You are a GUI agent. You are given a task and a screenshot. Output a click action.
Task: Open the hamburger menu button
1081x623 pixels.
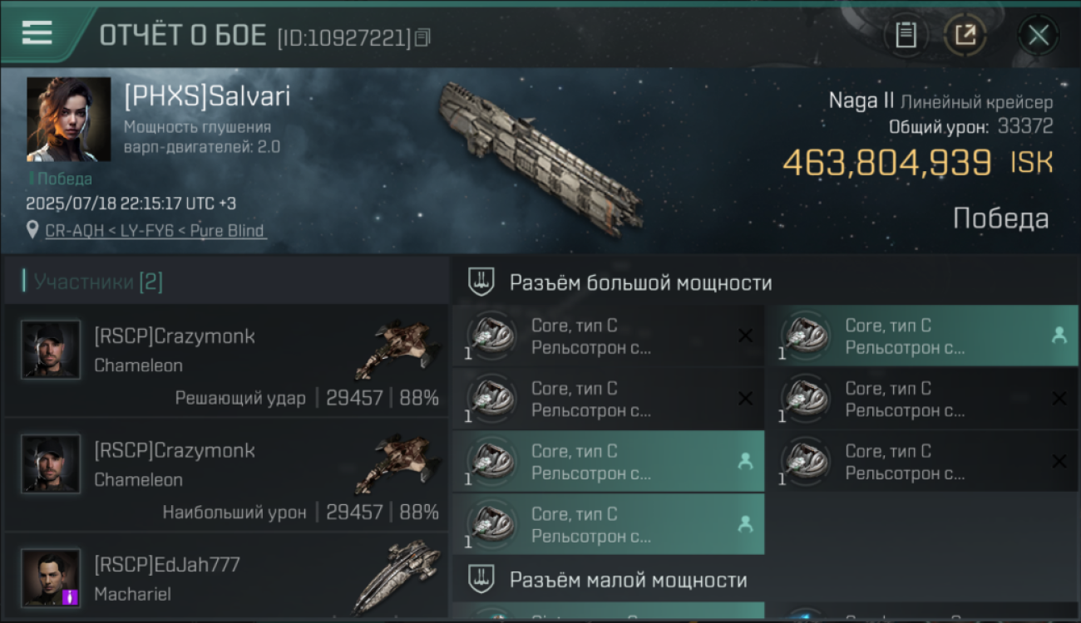(37, 33)
